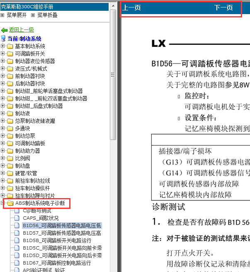Click document icon of B1D57 entry

pyautogui.click(x=17, y=233)
